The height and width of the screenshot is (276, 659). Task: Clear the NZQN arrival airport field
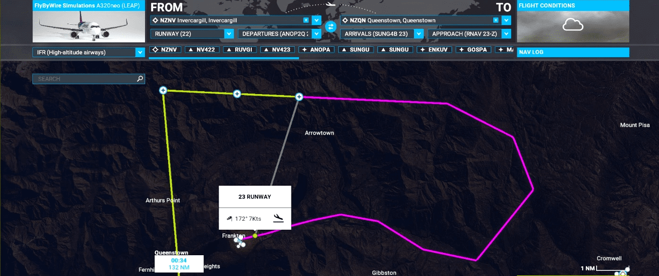[496, 20]
